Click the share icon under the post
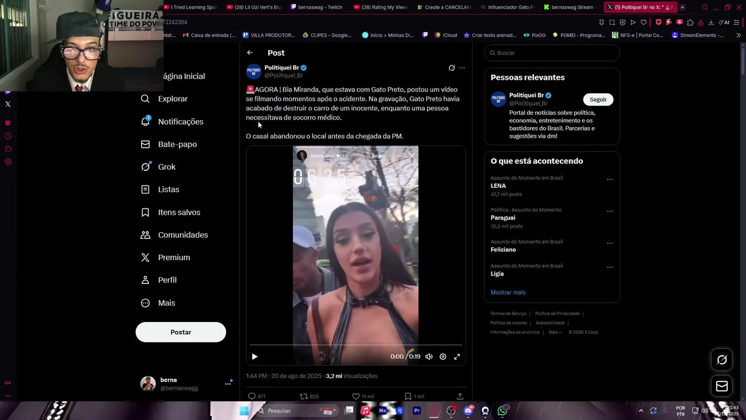 click(460, 396)
